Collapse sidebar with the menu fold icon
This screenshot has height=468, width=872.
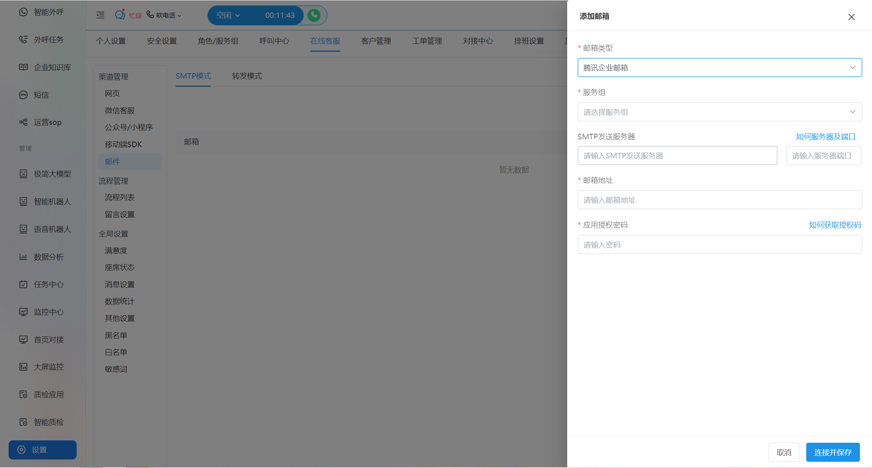tap(100, 15)
